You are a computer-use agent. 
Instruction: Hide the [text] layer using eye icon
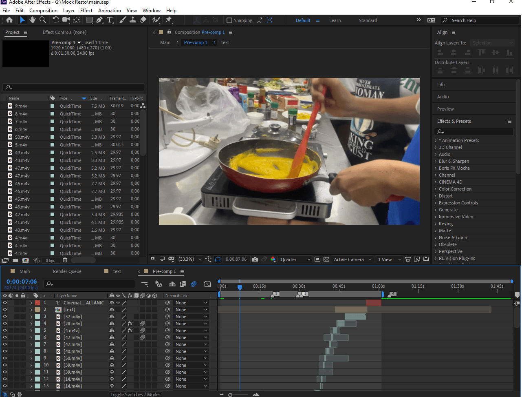(x=5, y=310)
